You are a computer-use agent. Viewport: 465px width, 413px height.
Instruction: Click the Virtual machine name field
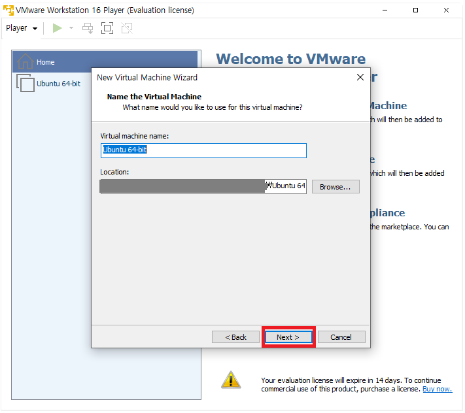pyautogui.click(x=203, y=150)
